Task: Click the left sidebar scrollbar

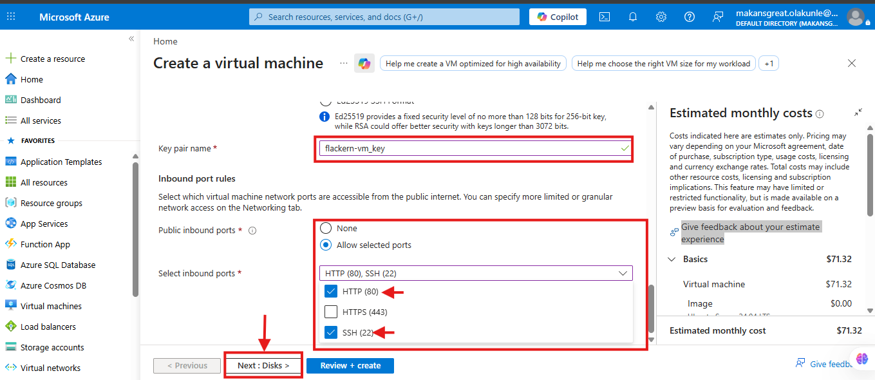Action: [135, 229]
